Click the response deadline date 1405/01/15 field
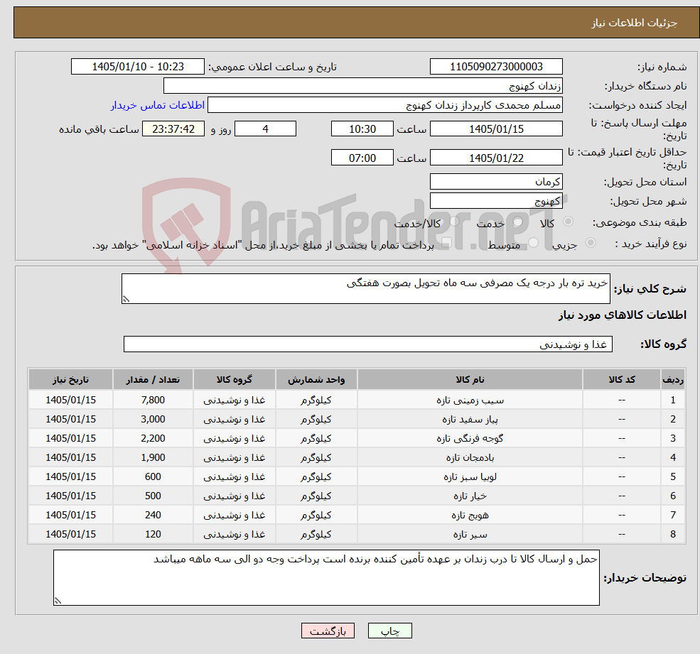This screenshot has height=654, width=700. click(x=496, y=129)
